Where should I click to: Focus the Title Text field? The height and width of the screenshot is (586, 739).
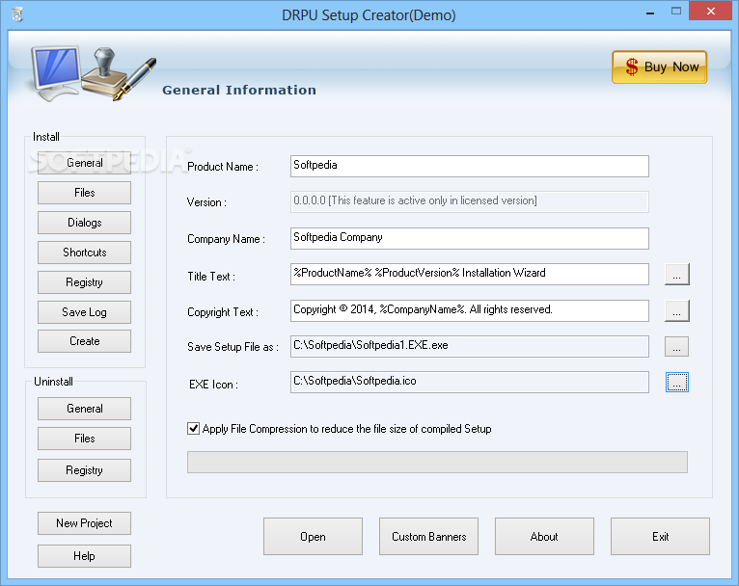click(x=470, y=274)
